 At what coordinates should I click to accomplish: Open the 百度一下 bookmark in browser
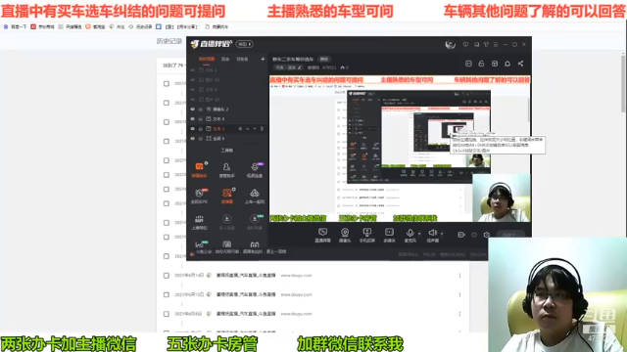(15, 26)
